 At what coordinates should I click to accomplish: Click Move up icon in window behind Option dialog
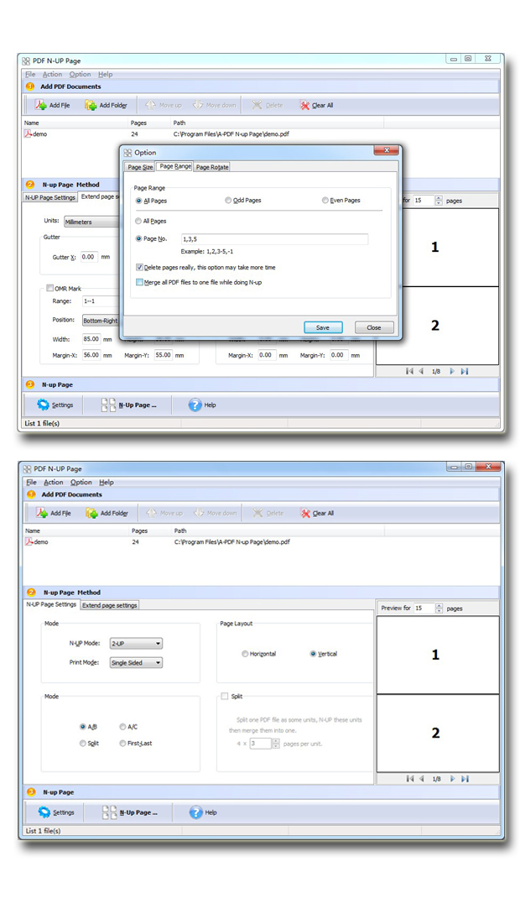point(150,105)
